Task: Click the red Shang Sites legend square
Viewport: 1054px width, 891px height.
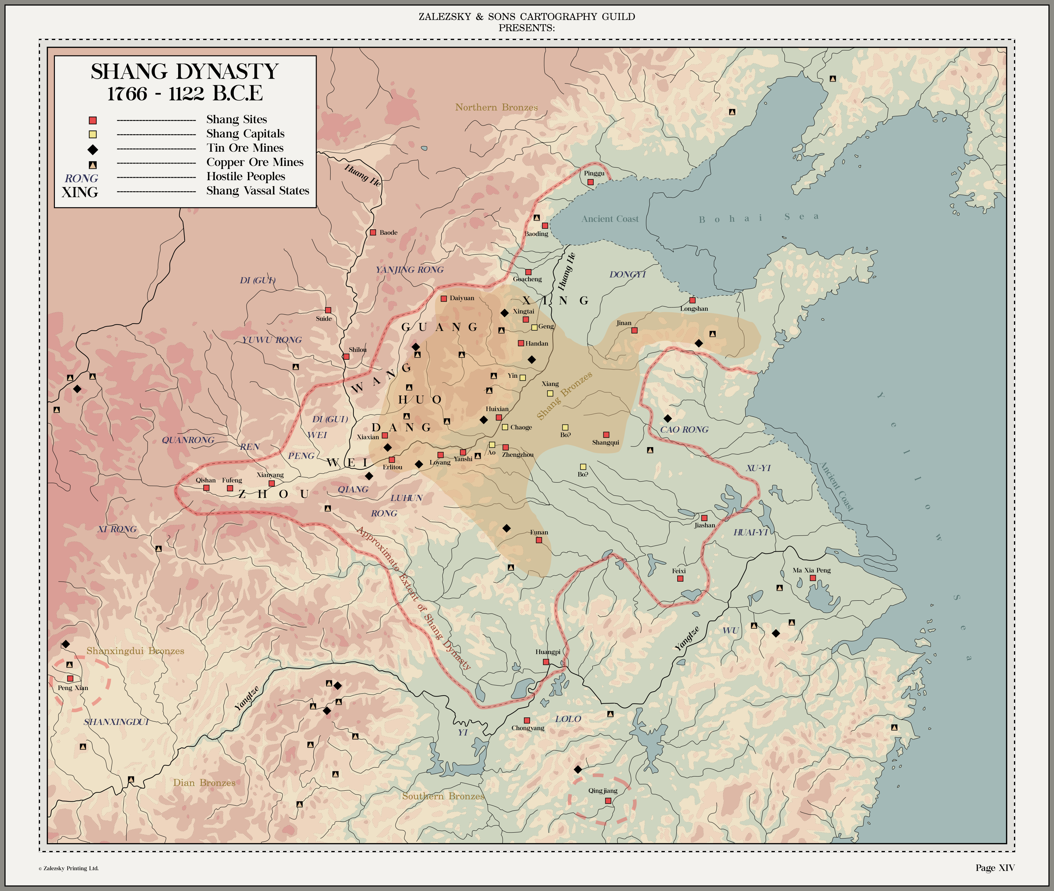Action: pyautogui.click(x=93, y=120)
